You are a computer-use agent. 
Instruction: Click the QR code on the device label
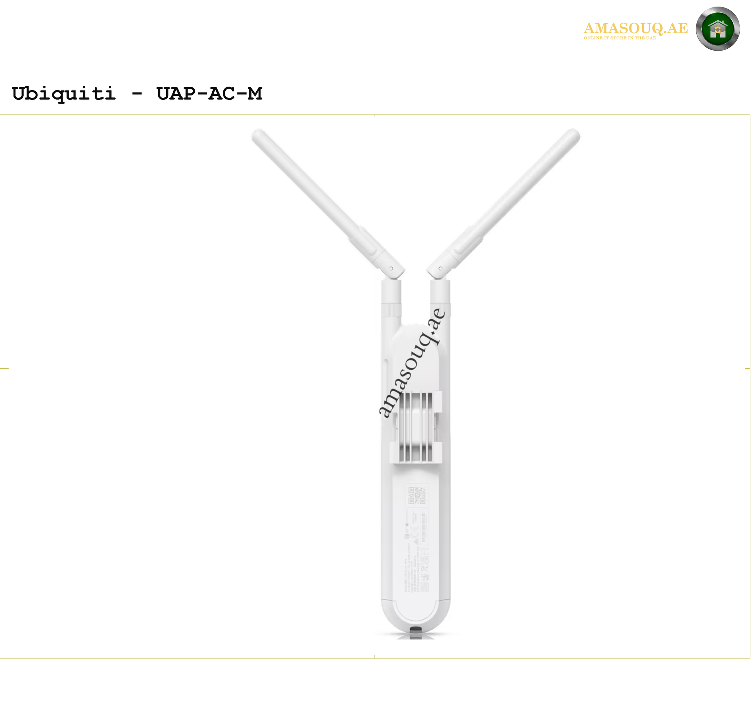pos(417,495)
